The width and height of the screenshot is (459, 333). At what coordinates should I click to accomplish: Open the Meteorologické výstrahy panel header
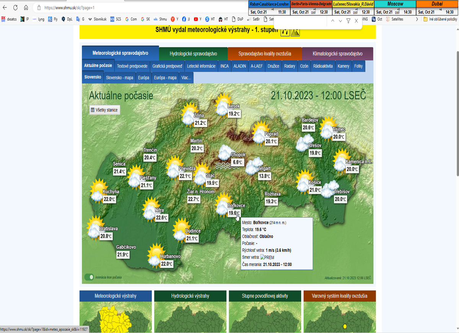(116, 296)
